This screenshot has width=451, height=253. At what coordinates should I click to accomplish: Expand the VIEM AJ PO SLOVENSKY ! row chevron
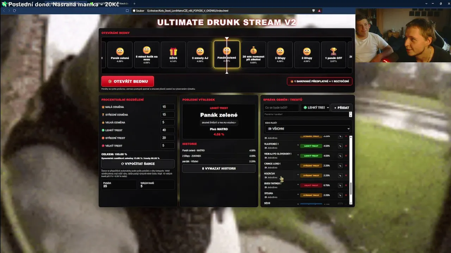pyautogui.click(x=298, y=155)
